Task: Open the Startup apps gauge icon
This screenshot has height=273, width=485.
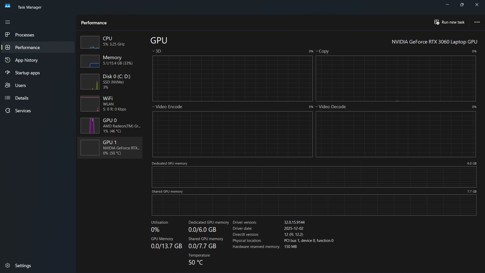Action: [x=8, y=72]
